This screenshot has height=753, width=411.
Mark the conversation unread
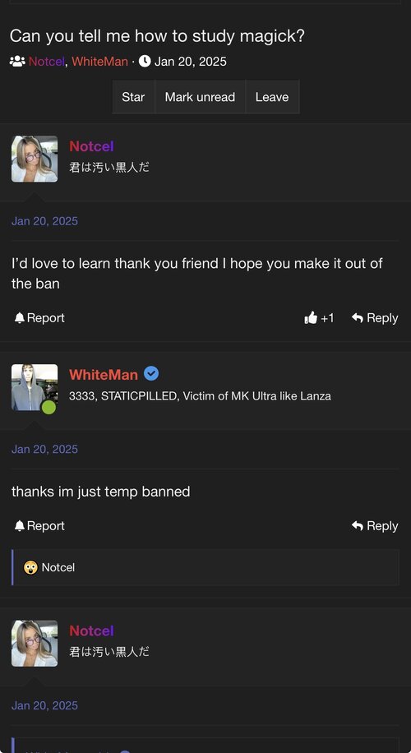coord(200,97)
